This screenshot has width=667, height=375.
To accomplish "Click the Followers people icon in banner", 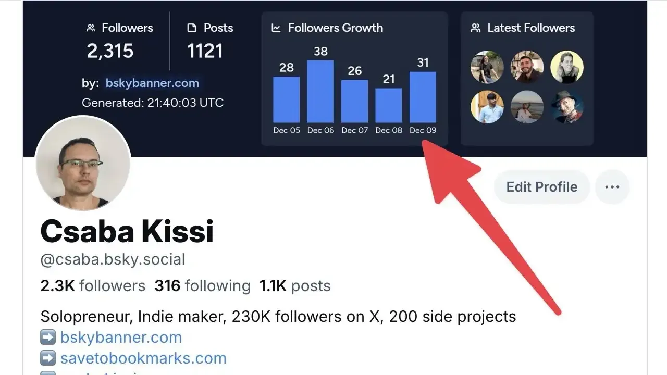I will [x=91, y=28].
